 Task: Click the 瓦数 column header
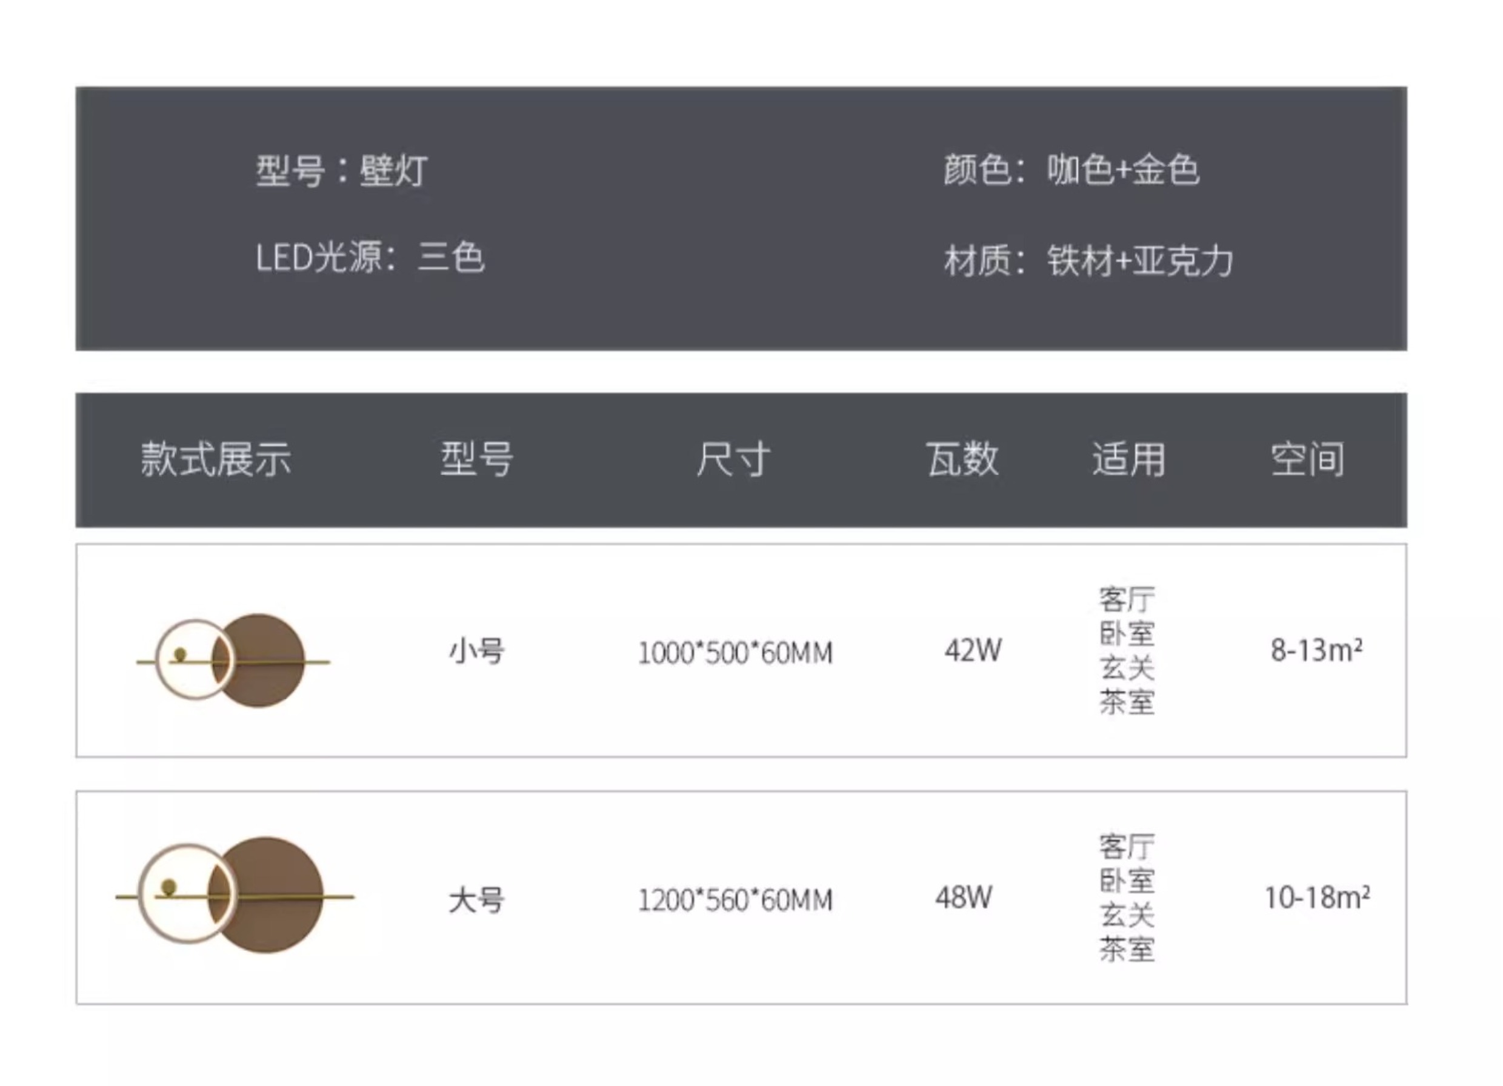(962, 459)
